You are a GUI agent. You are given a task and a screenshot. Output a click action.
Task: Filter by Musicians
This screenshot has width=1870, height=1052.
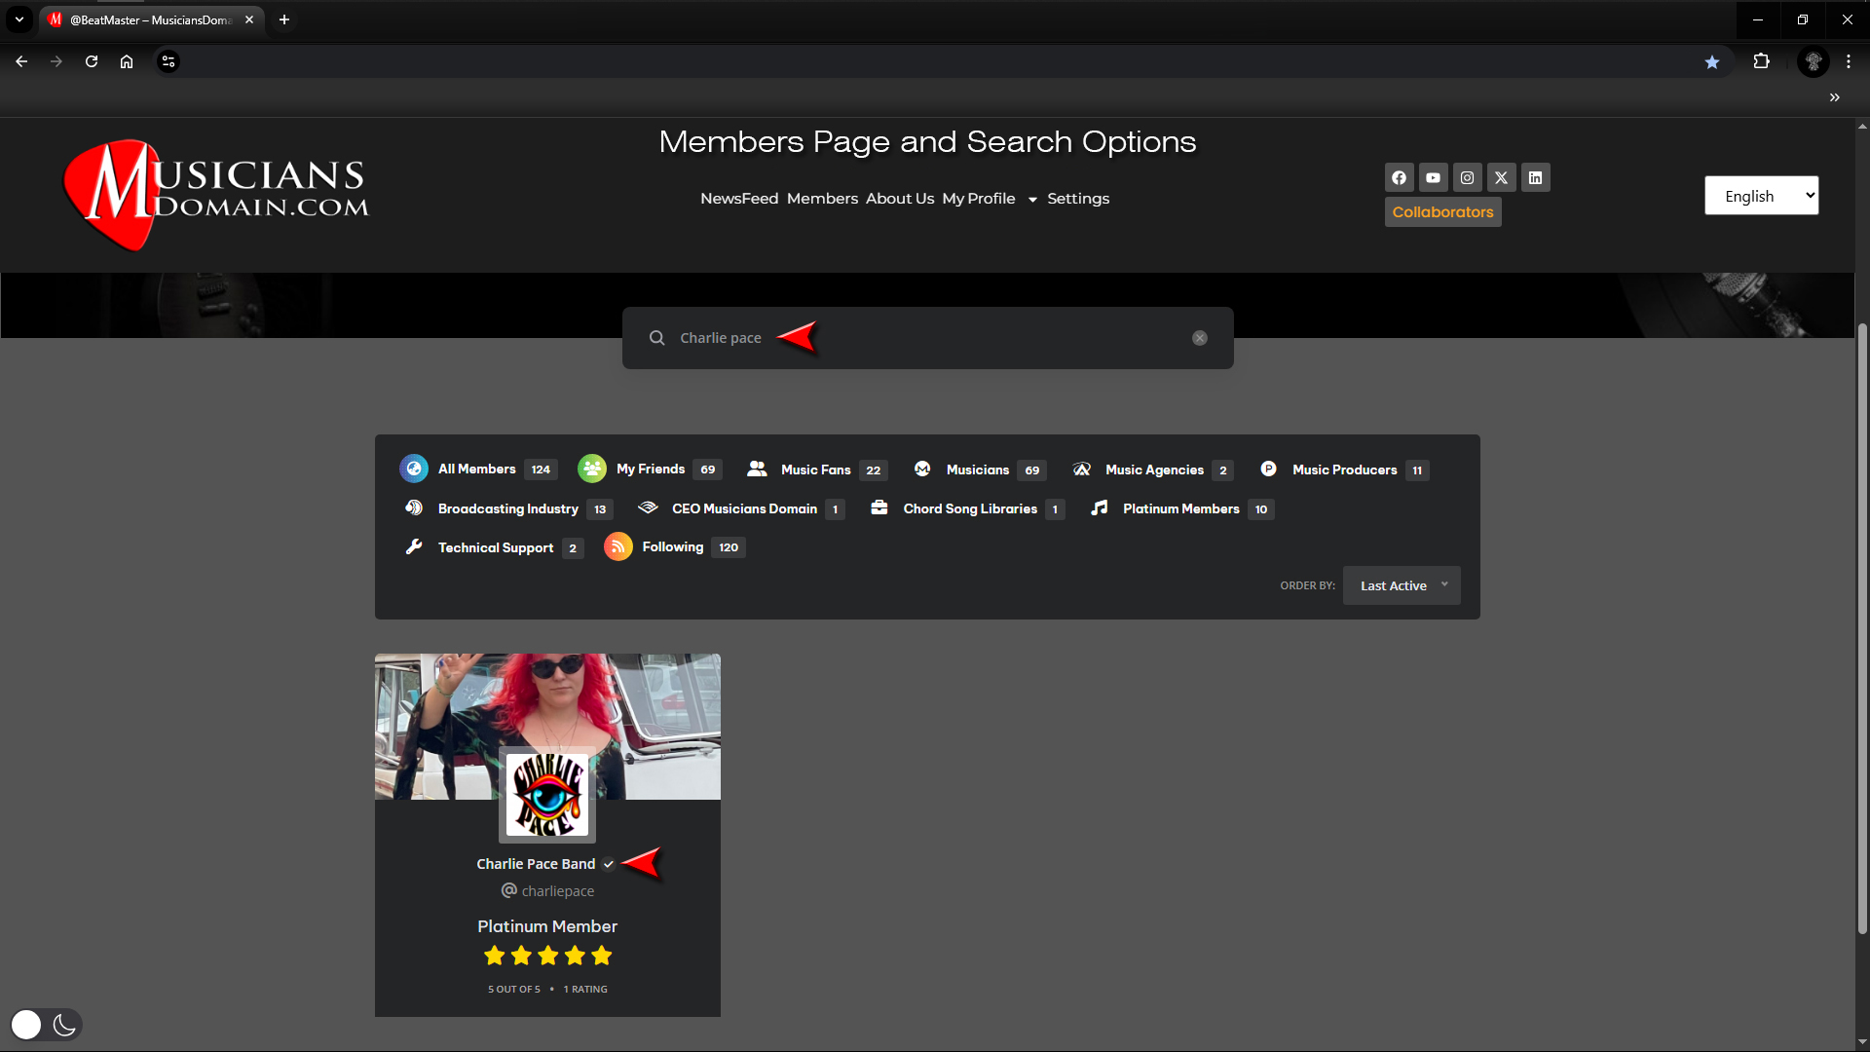point(979,470)
